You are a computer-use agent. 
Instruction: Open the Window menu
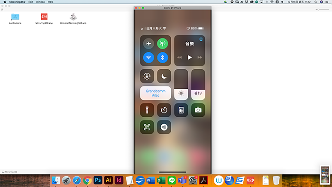[x=40, y=2]
